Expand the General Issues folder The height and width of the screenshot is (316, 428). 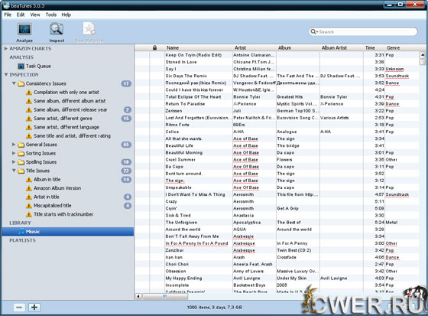coord(14,145)
